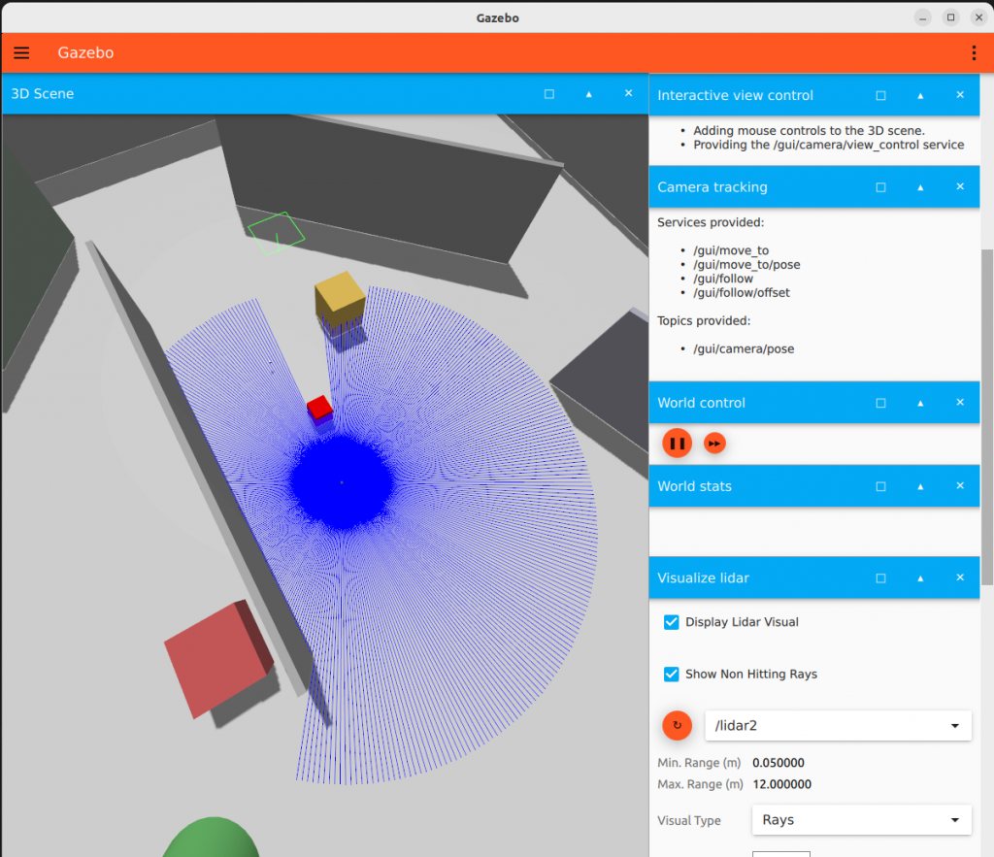
Task: Click the step-forward button in World control
Action: pyautogui.click(x=714, y=444)
